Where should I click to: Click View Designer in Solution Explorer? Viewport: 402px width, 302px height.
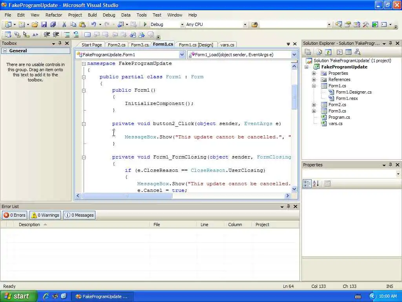[x=349, y=52]
